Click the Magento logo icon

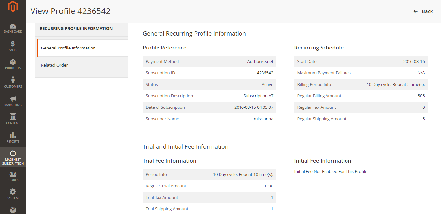point(13,7)
